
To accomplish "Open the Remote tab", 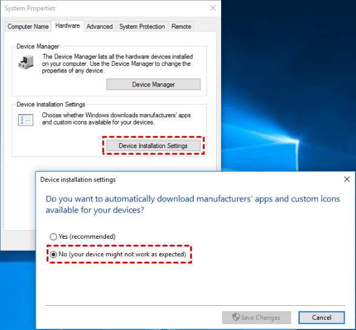I will click(x=181, y=27).
